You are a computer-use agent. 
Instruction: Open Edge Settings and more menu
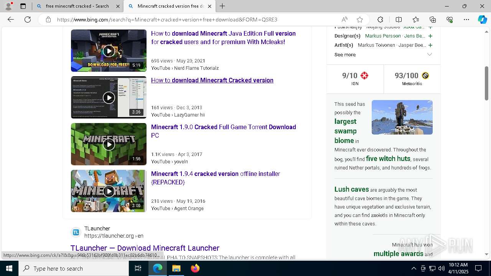tap(466, 20)
